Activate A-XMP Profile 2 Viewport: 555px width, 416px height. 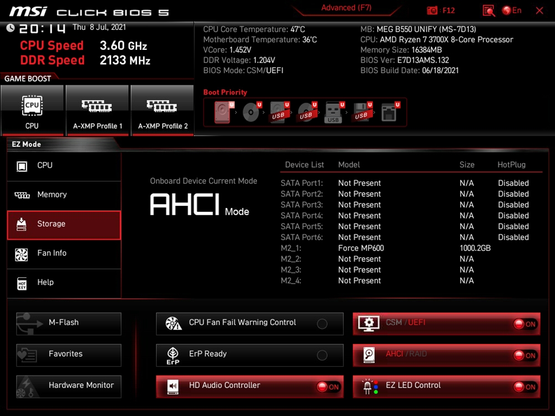163,110
